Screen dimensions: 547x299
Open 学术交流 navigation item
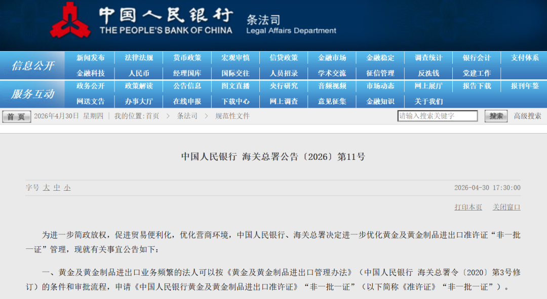[332, 73]
